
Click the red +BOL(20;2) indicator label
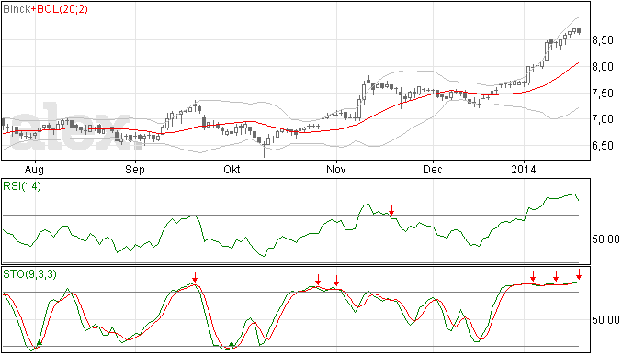click(x=59, y=9)
